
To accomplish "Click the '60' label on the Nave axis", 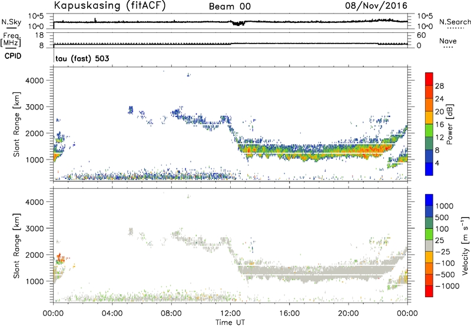I will tap(422, 35).
